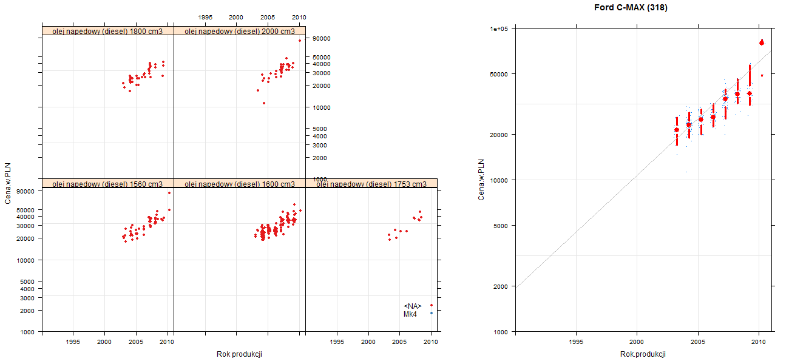The height and width of the screenshot is (364, 789).
Task: Select the "olej napedowy (diesel) 2000 cm3" panel header
Action: (x=240, y=31)
